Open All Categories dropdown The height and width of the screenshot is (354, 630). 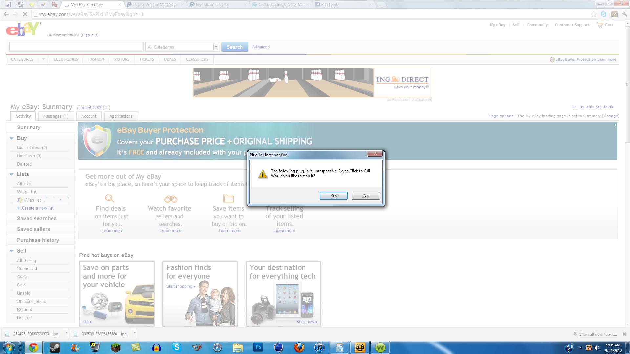click(182, 47)
